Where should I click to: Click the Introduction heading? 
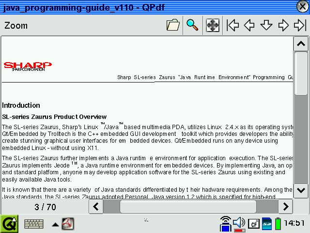(21, 105)
